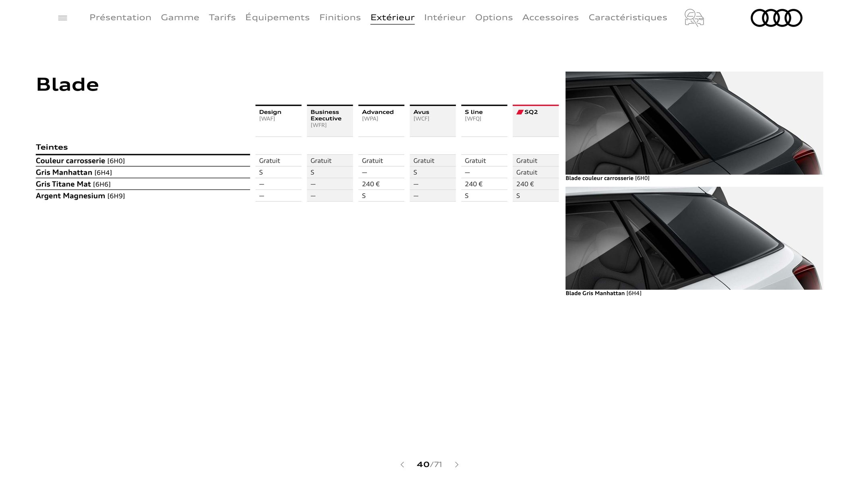Select the Équipements tab
859x483 pixels.
(x=277, y=17)
